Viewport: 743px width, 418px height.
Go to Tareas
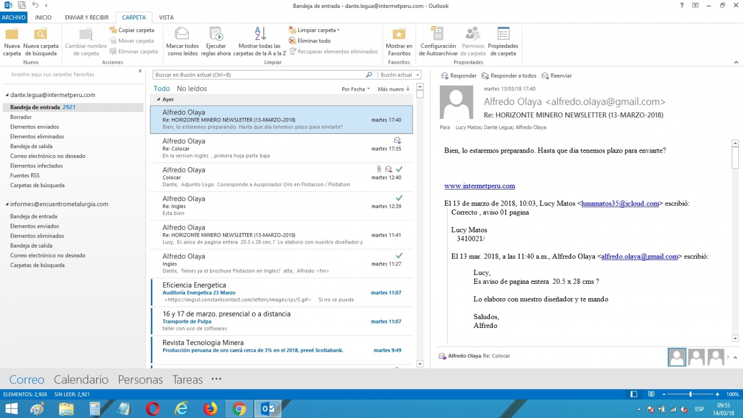coord(187,380)
